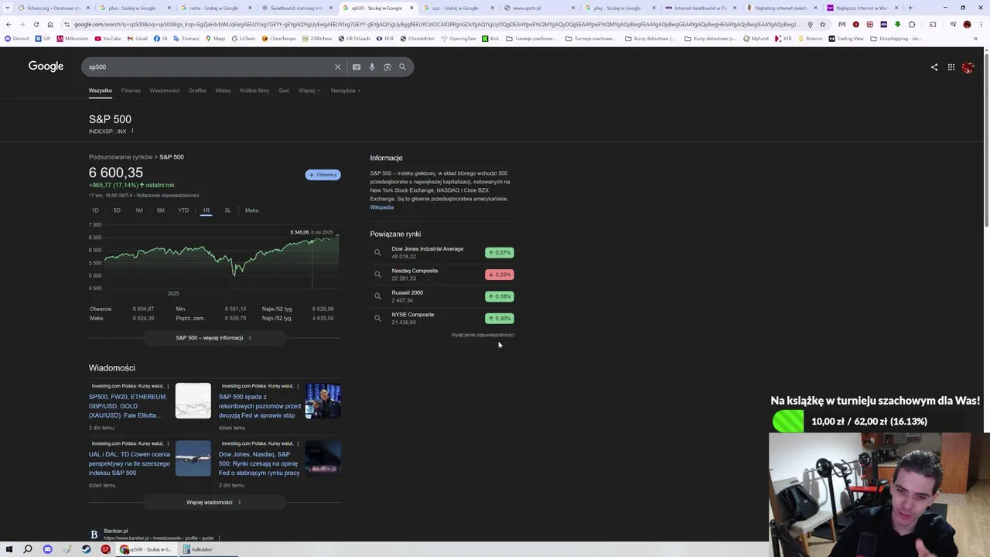Open the Podsumowanie rynków breadcrumb link

pos(120,157)
